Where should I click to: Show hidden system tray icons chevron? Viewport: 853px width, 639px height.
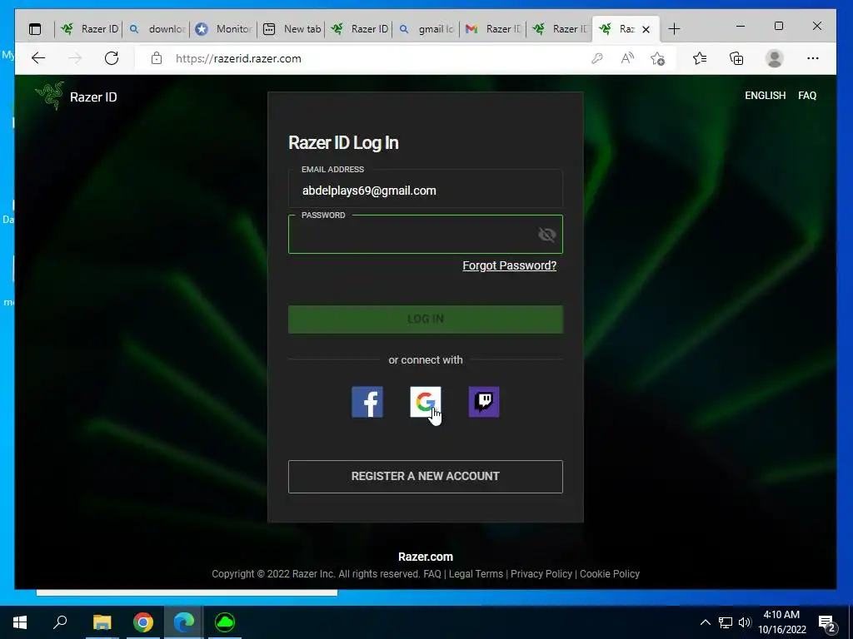coord(705,622)
